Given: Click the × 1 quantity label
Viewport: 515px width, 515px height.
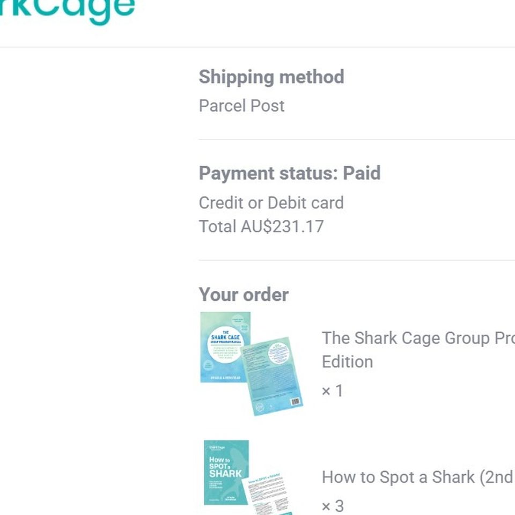Looking at the screenshot, I should click(x=333, y=391).
